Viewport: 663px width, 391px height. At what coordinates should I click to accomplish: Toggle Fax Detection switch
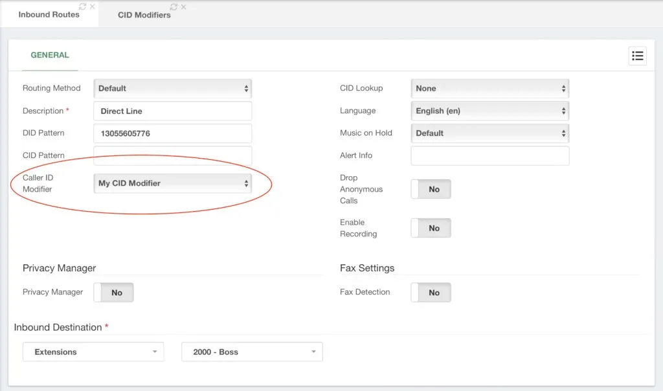coord(431,293)
